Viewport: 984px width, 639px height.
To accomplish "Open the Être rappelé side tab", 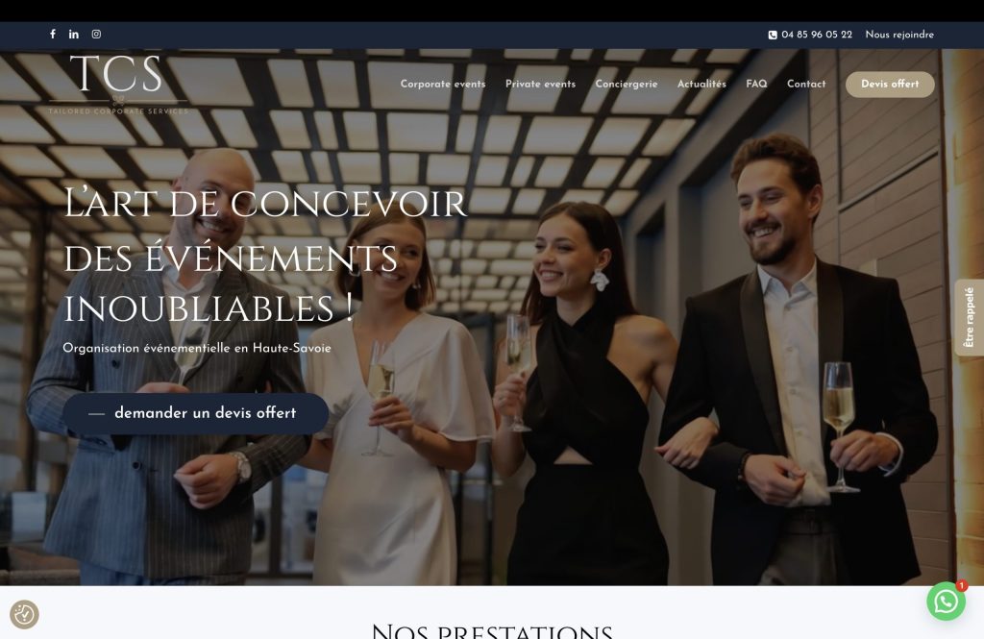I will pyautogui.click(x=969, y=318).
